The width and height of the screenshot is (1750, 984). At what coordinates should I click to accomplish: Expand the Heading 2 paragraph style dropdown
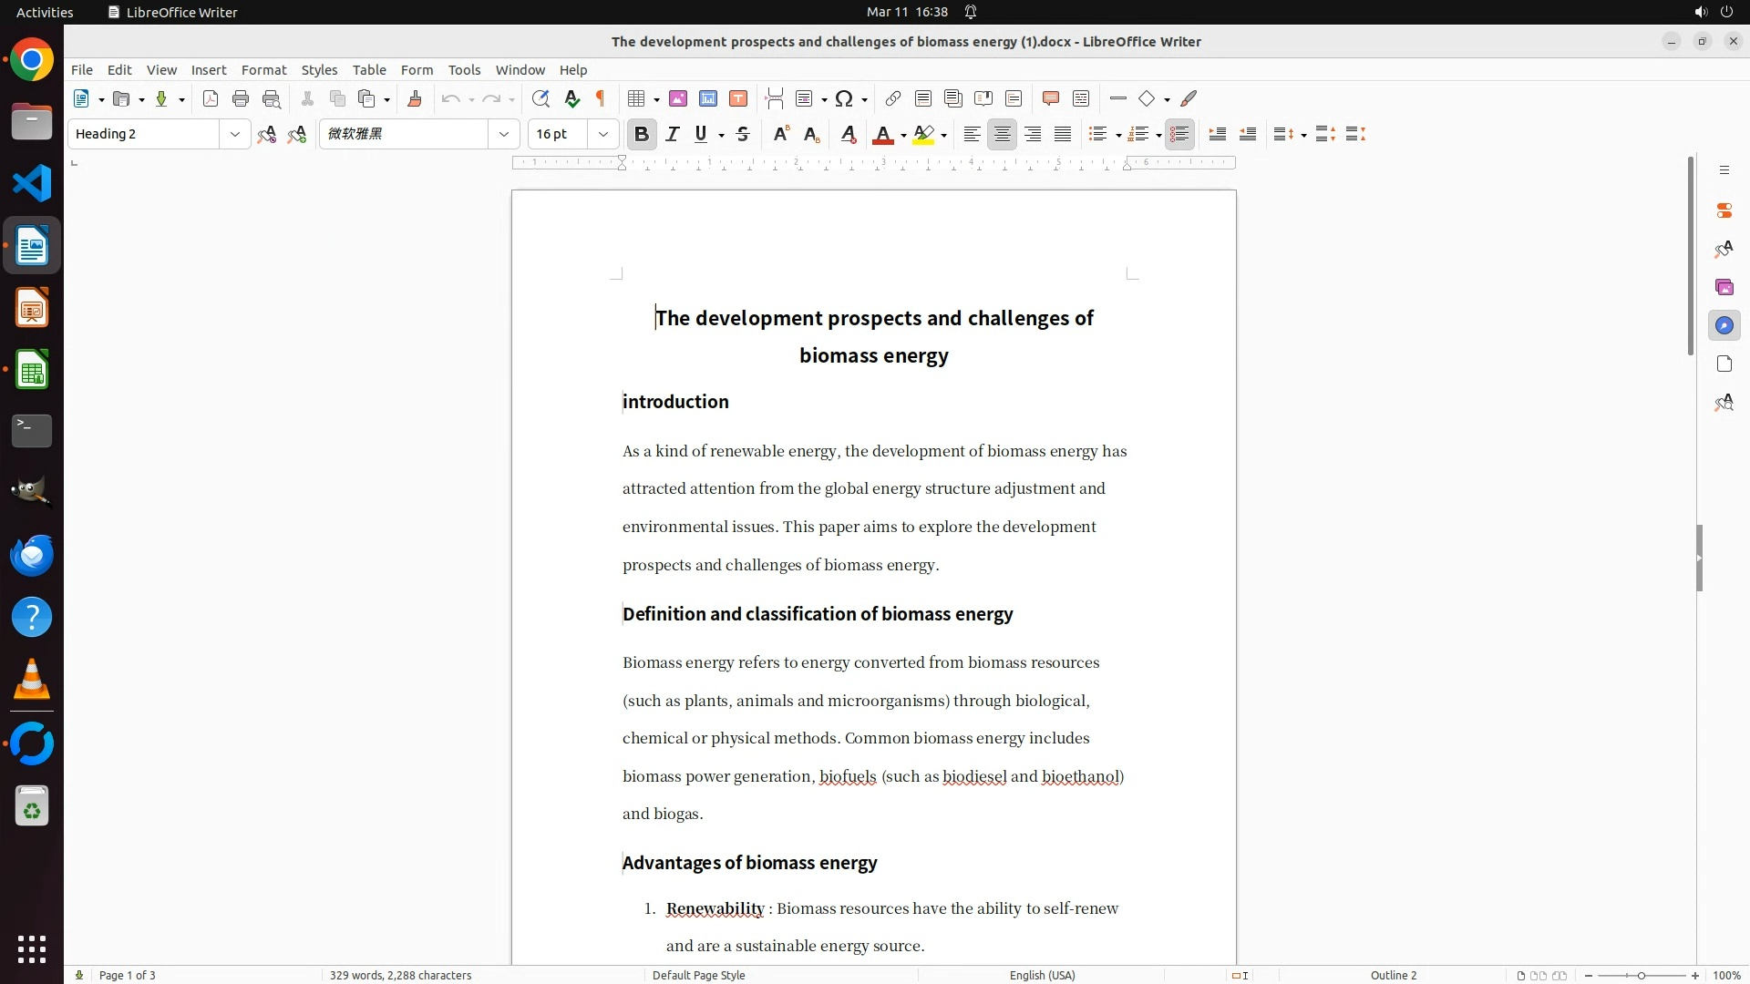tap(235, 135)
